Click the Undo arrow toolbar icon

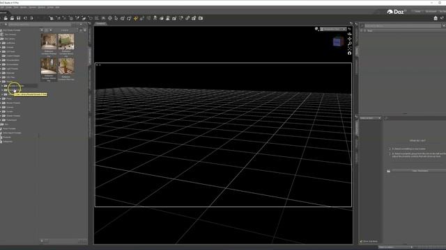[25, 18]
